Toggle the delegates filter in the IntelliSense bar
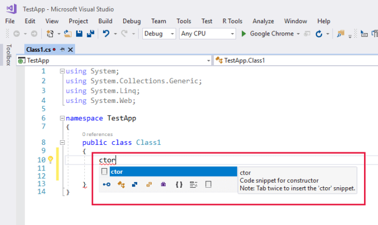378x225 pixels. click(x=149, y=184)
